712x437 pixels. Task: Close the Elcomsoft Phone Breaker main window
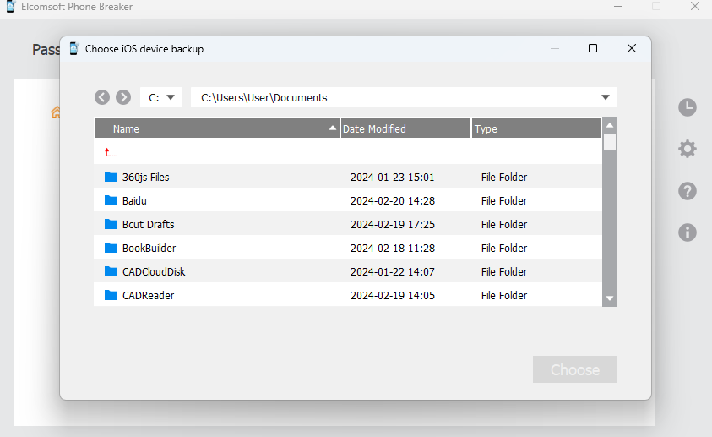(x=695, y=6)
